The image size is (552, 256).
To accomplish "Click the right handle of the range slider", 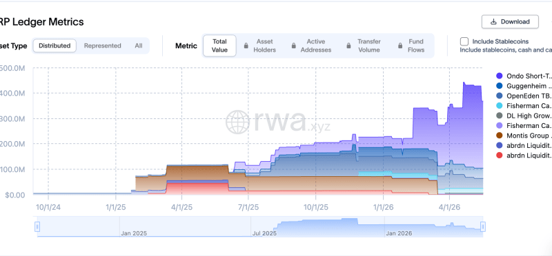I will (x=483, y=226).
